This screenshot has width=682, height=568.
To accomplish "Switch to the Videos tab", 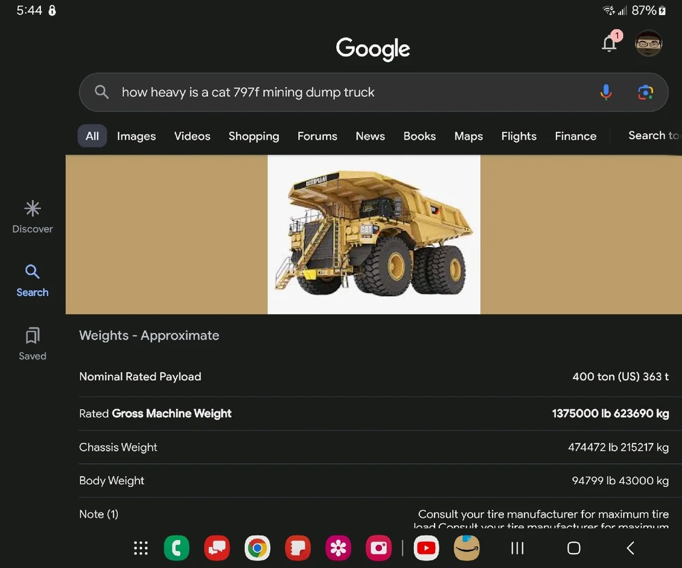I will click(192, 136).
